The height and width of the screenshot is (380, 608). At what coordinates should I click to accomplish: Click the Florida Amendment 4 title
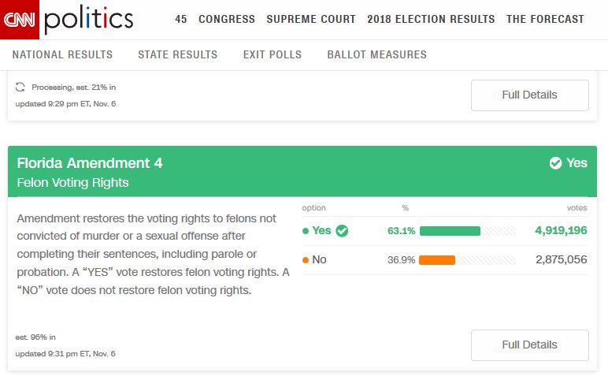tap(90, 163)
